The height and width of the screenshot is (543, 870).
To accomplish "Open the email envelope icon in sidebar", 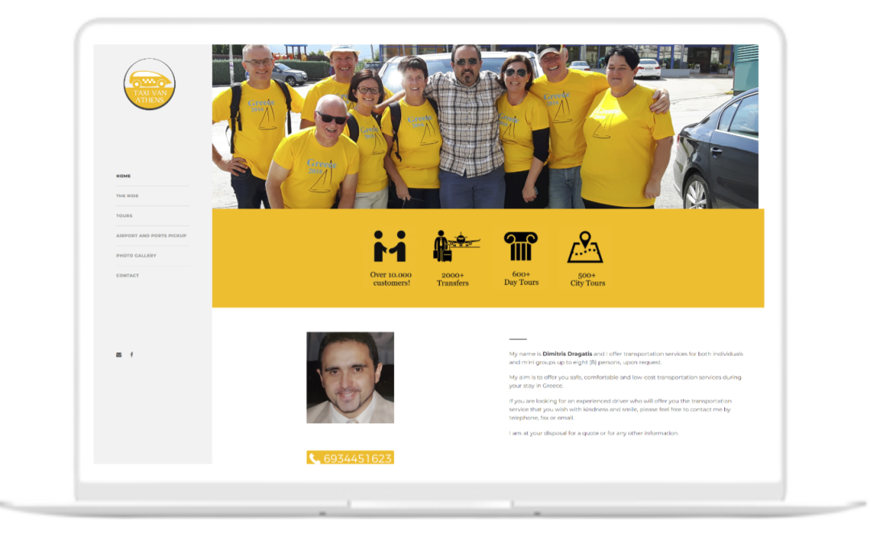I will click(x=118, y=353).
